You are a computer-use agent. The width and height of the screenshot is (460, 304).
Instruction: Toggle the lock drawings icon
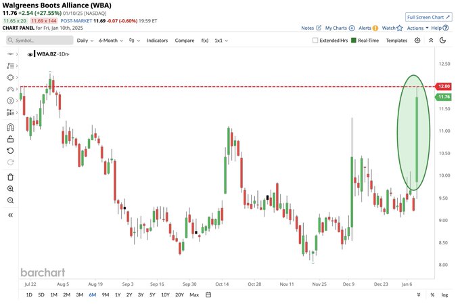click(x=10, y=139)
